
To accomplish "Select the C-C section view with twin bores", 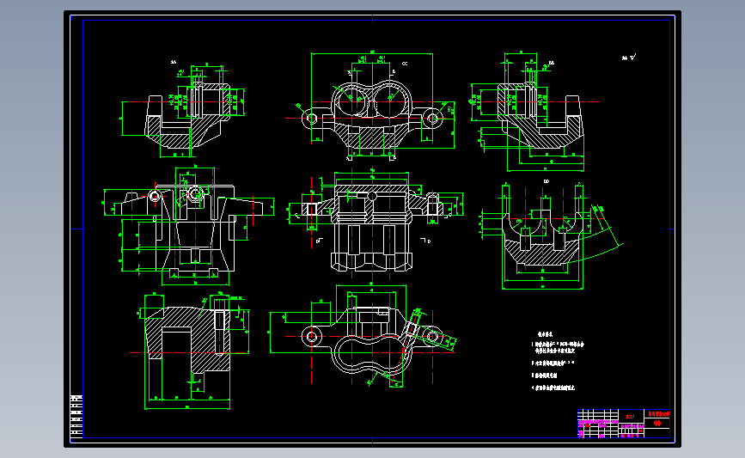I will (370, 107).
